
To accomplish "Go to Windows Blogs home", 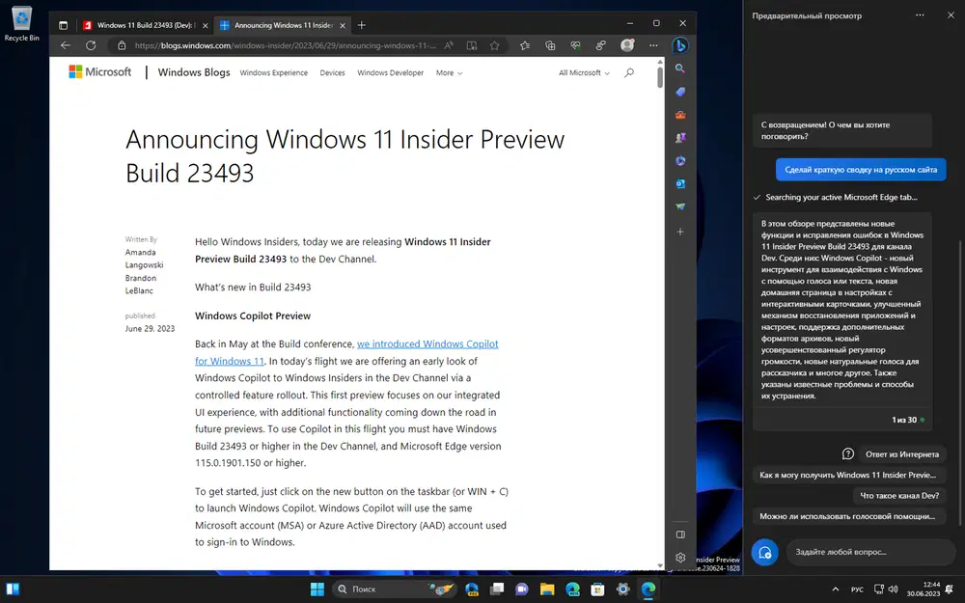I will [194, 72].
